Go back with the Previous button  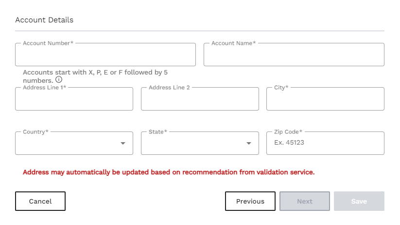tap(250, 201)
